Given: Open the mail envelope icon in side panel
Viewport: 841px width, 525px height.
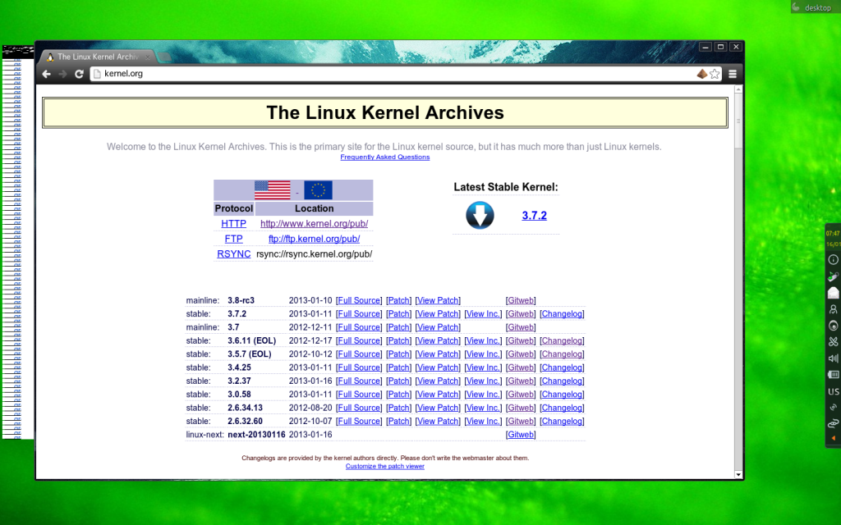Looking at the screenshot, I should pyautogui.click(x=833, y=293).
